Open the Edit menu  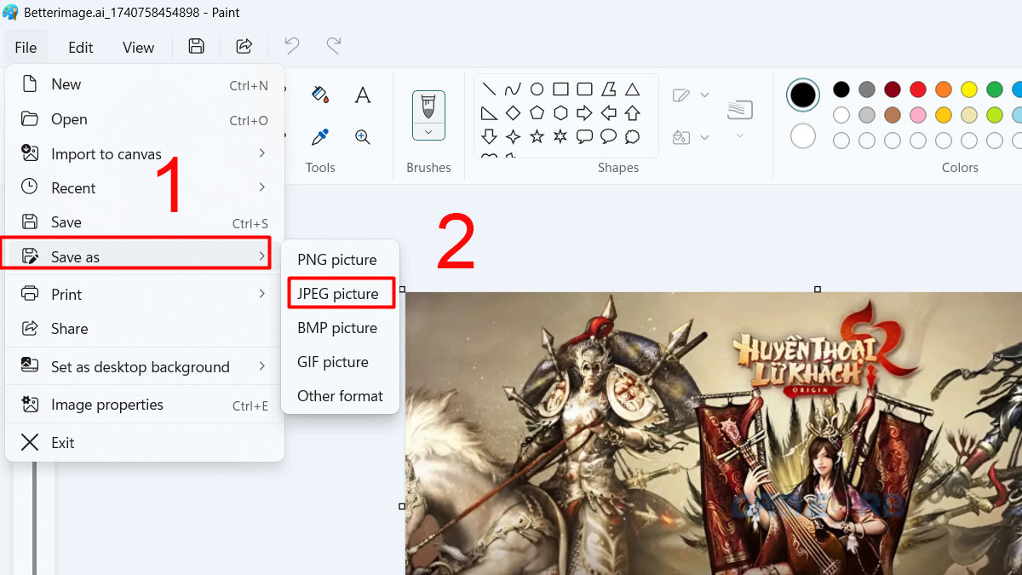(81, 47)
